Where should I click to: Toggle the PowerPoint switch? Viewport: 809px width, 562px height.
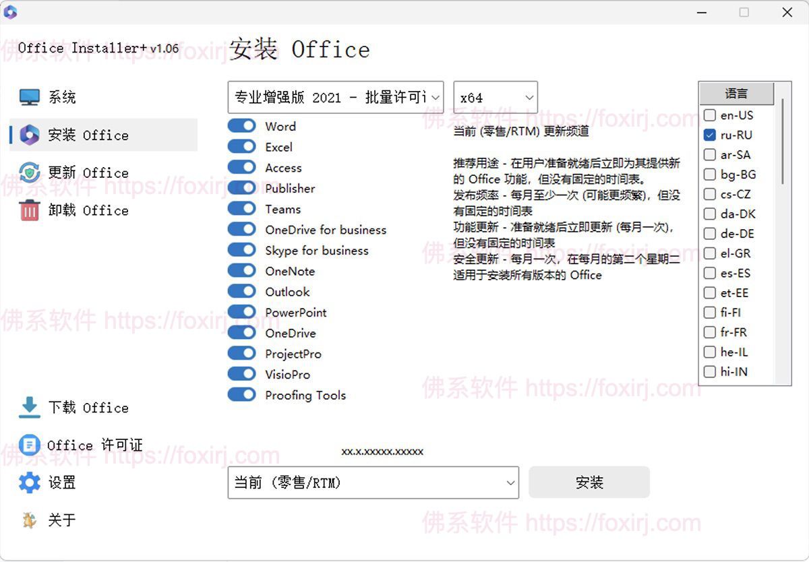pyautogui.click(x=241, y=312)
